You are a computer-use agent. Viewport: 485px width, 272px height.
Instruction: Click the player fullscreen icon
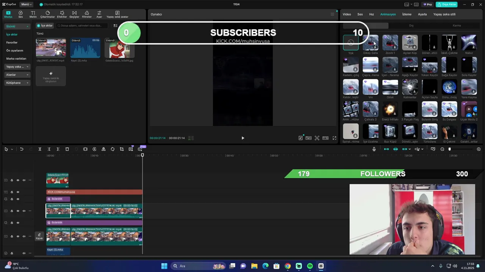(x=334, y=138)
